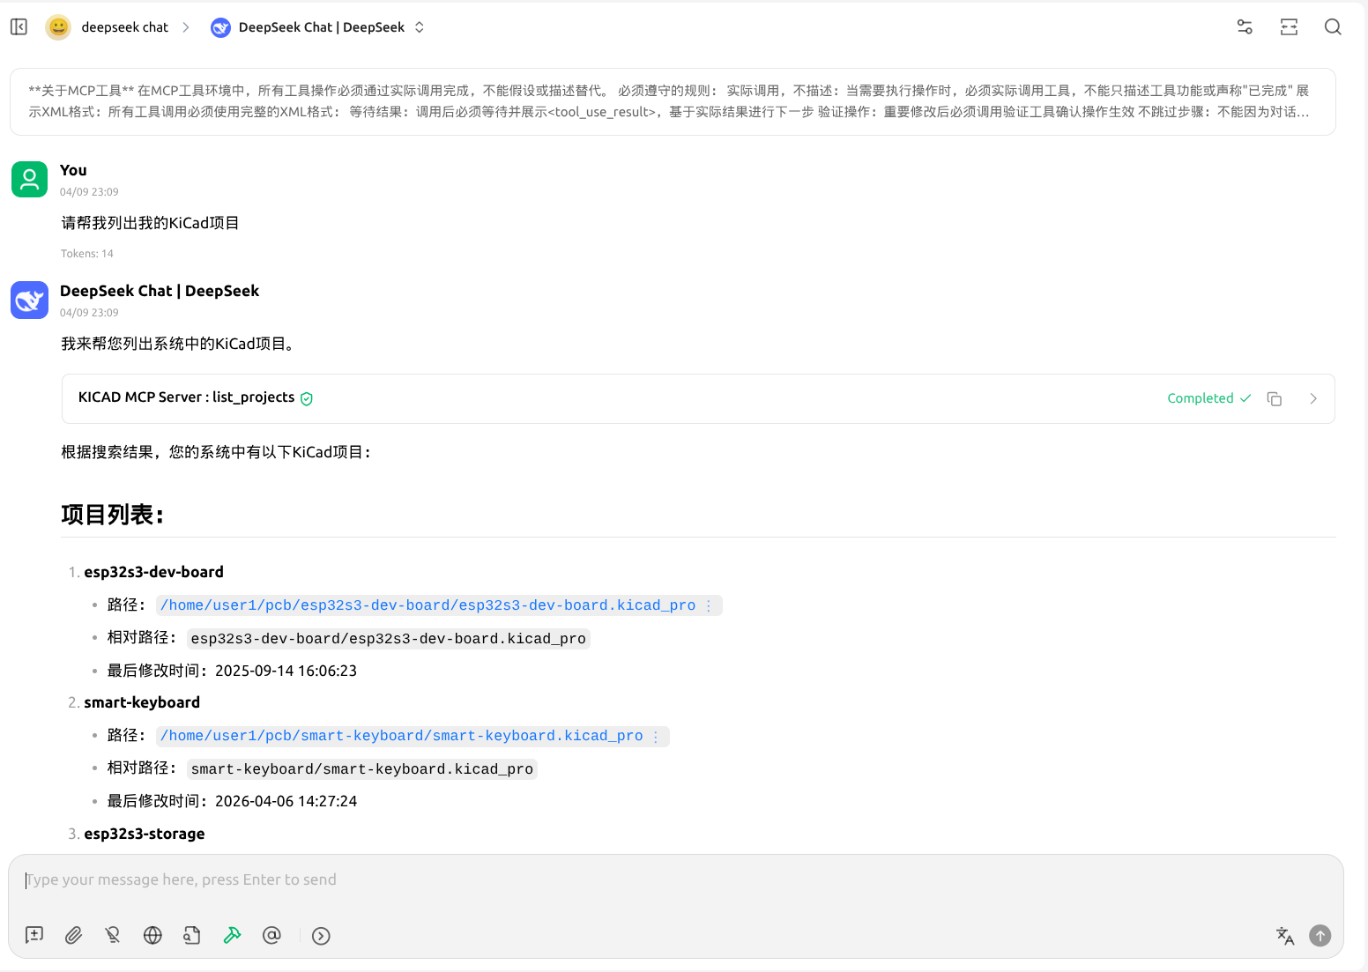Toggle the green MCP hammer tool icon

tap(232, 935)
